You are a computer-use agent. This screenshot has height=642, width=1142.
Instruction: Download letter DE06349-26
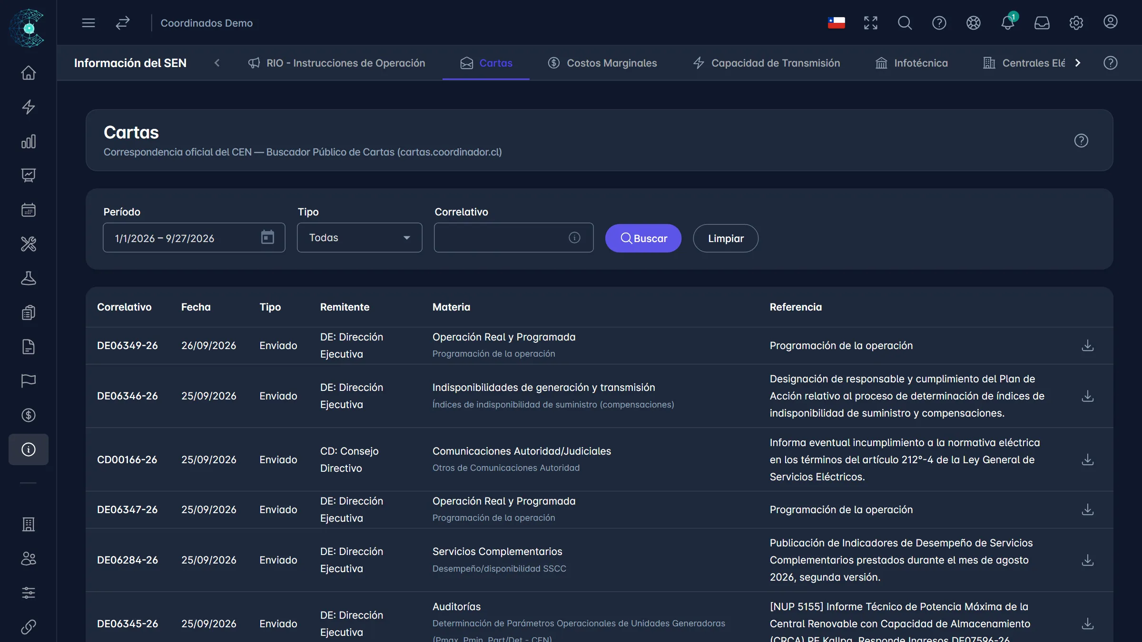pos(1087,346)
